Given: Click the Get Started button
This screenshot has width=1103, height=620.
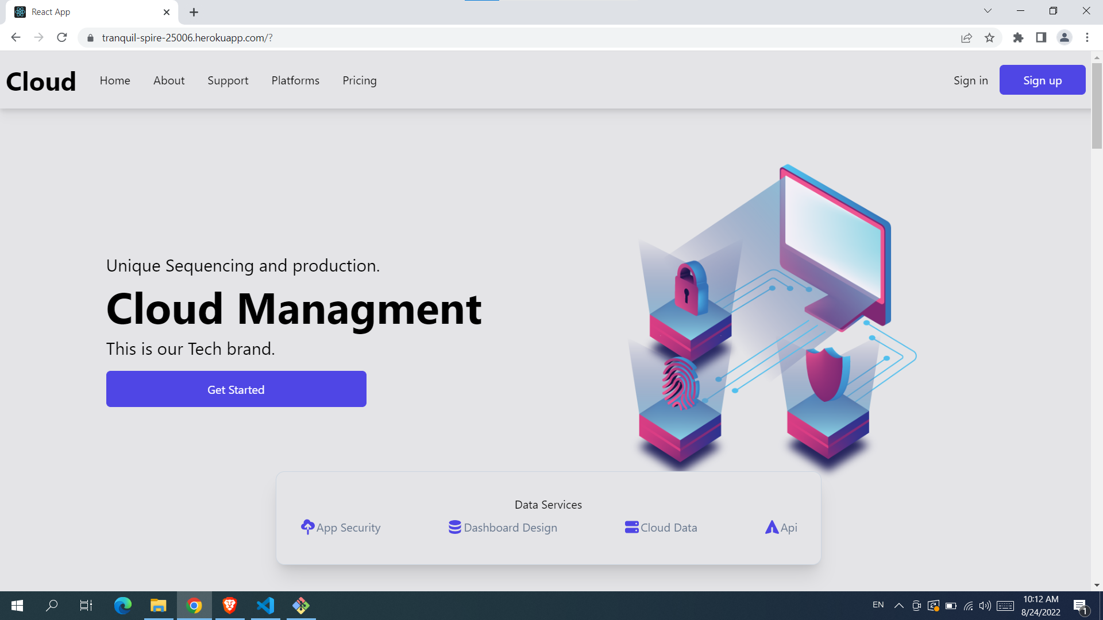Looking at the screenshot, I should (236, 389).
